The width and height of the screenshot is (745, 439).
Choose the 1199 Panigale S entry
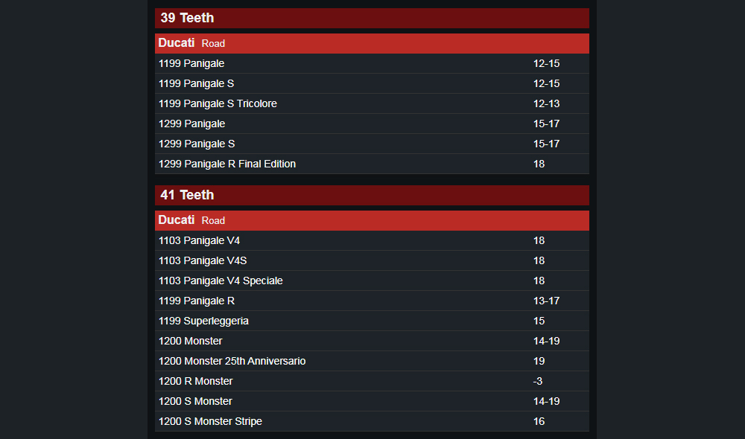372,83
